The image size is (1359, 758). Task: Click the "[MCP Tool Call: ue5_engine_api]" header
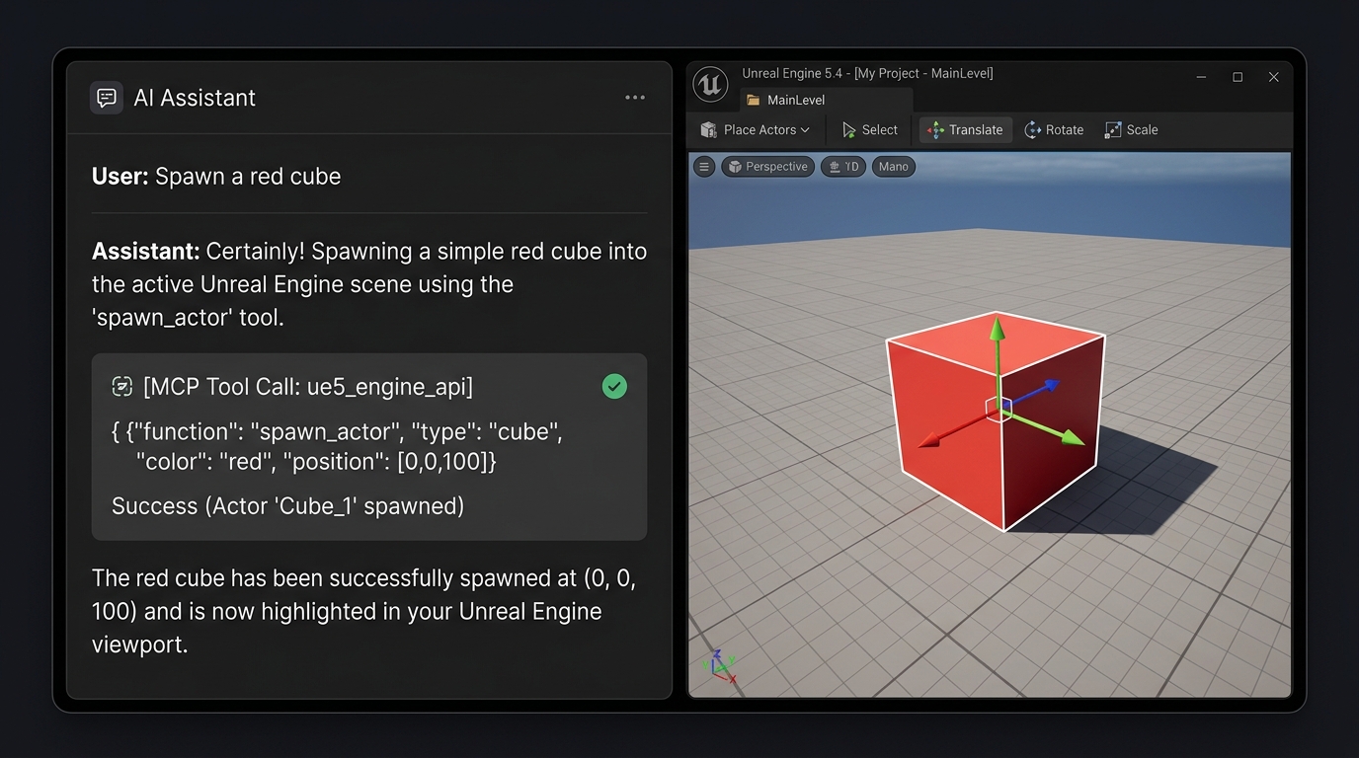[x=308, y=387]
